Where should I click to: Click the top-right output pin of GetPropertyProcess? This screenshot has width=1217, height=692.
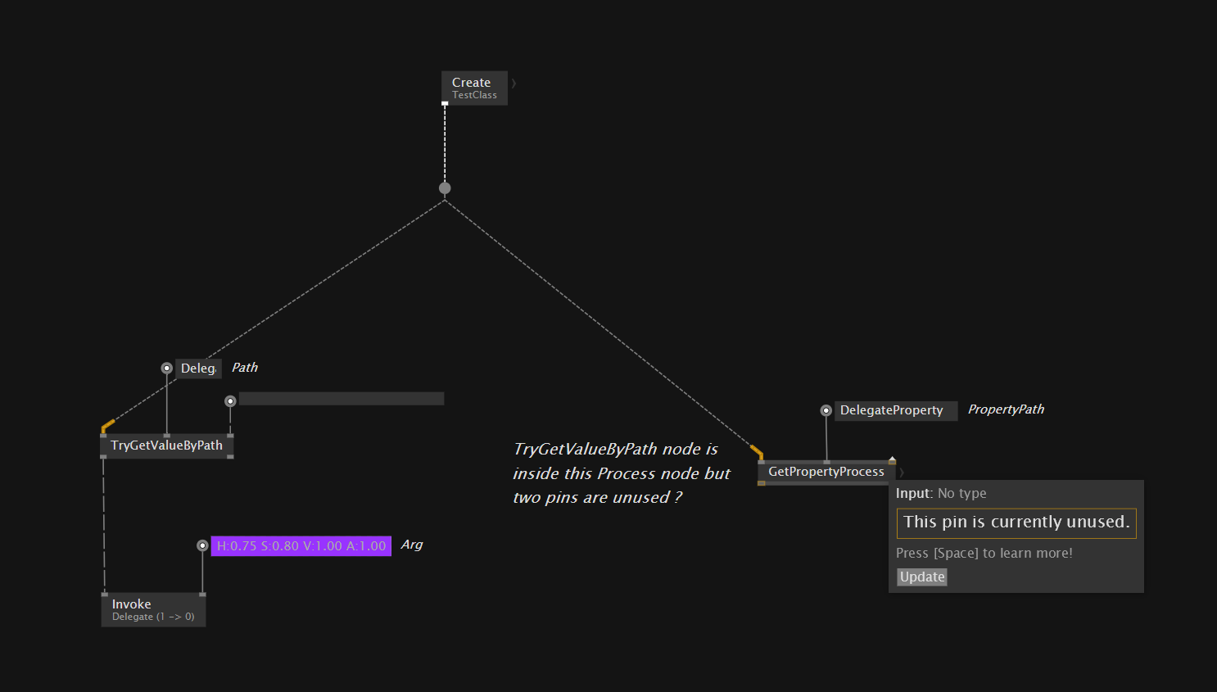pyautogui.click(x=892, y=461)
